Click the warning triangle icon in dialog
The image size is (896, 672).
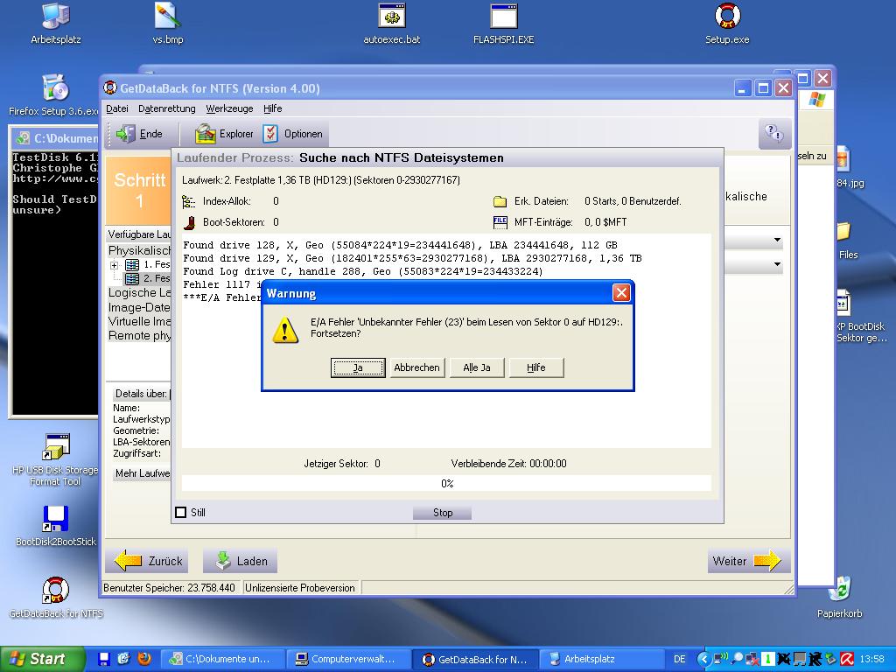pos(284,330)
